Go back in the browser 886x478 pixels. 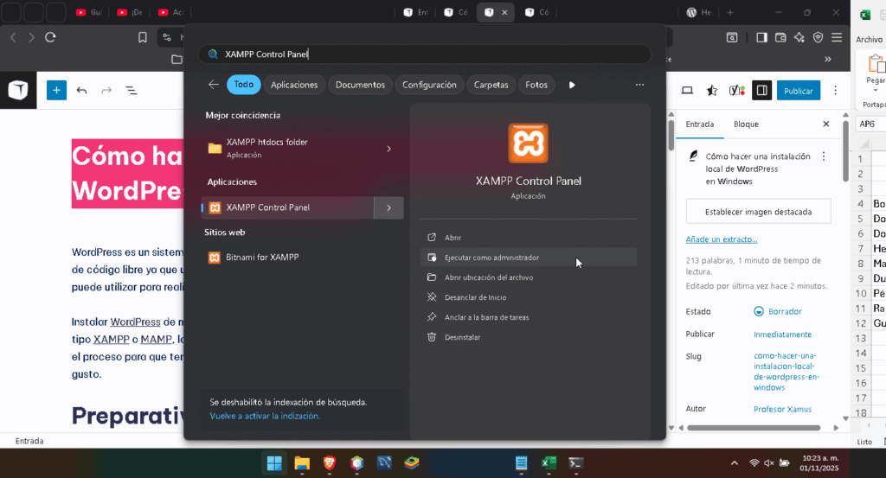[14, 37]
